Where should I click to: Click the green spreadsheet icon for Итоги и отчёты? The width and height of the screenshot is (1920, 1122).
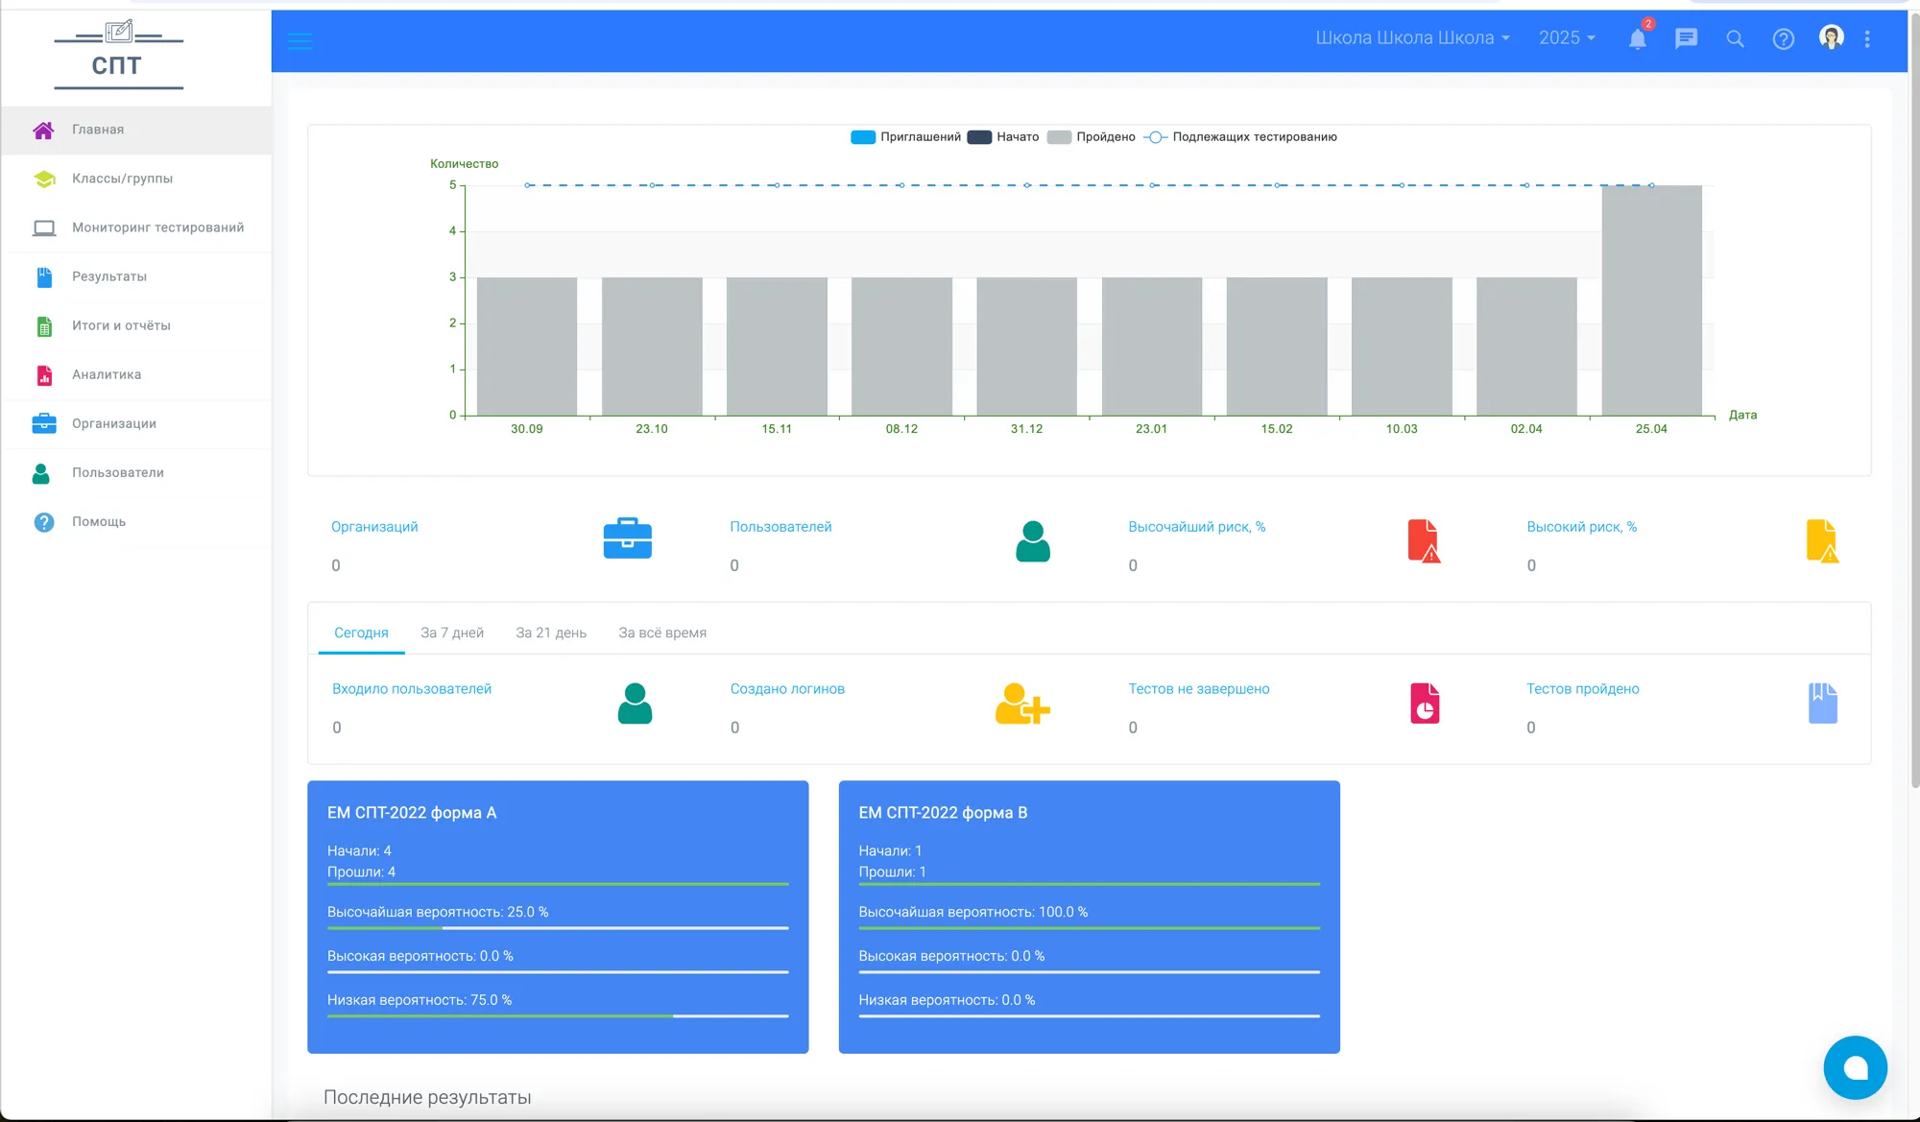click(x=44, y=326)
